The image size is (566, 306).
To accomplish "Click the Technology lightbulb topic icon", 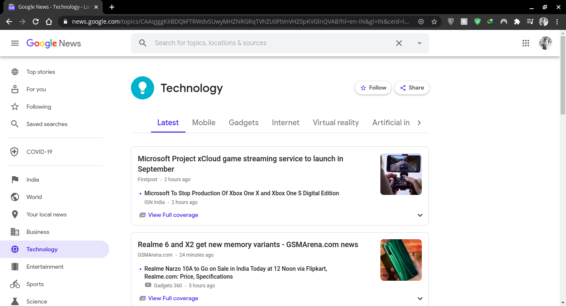I will (x=143, y=88).
